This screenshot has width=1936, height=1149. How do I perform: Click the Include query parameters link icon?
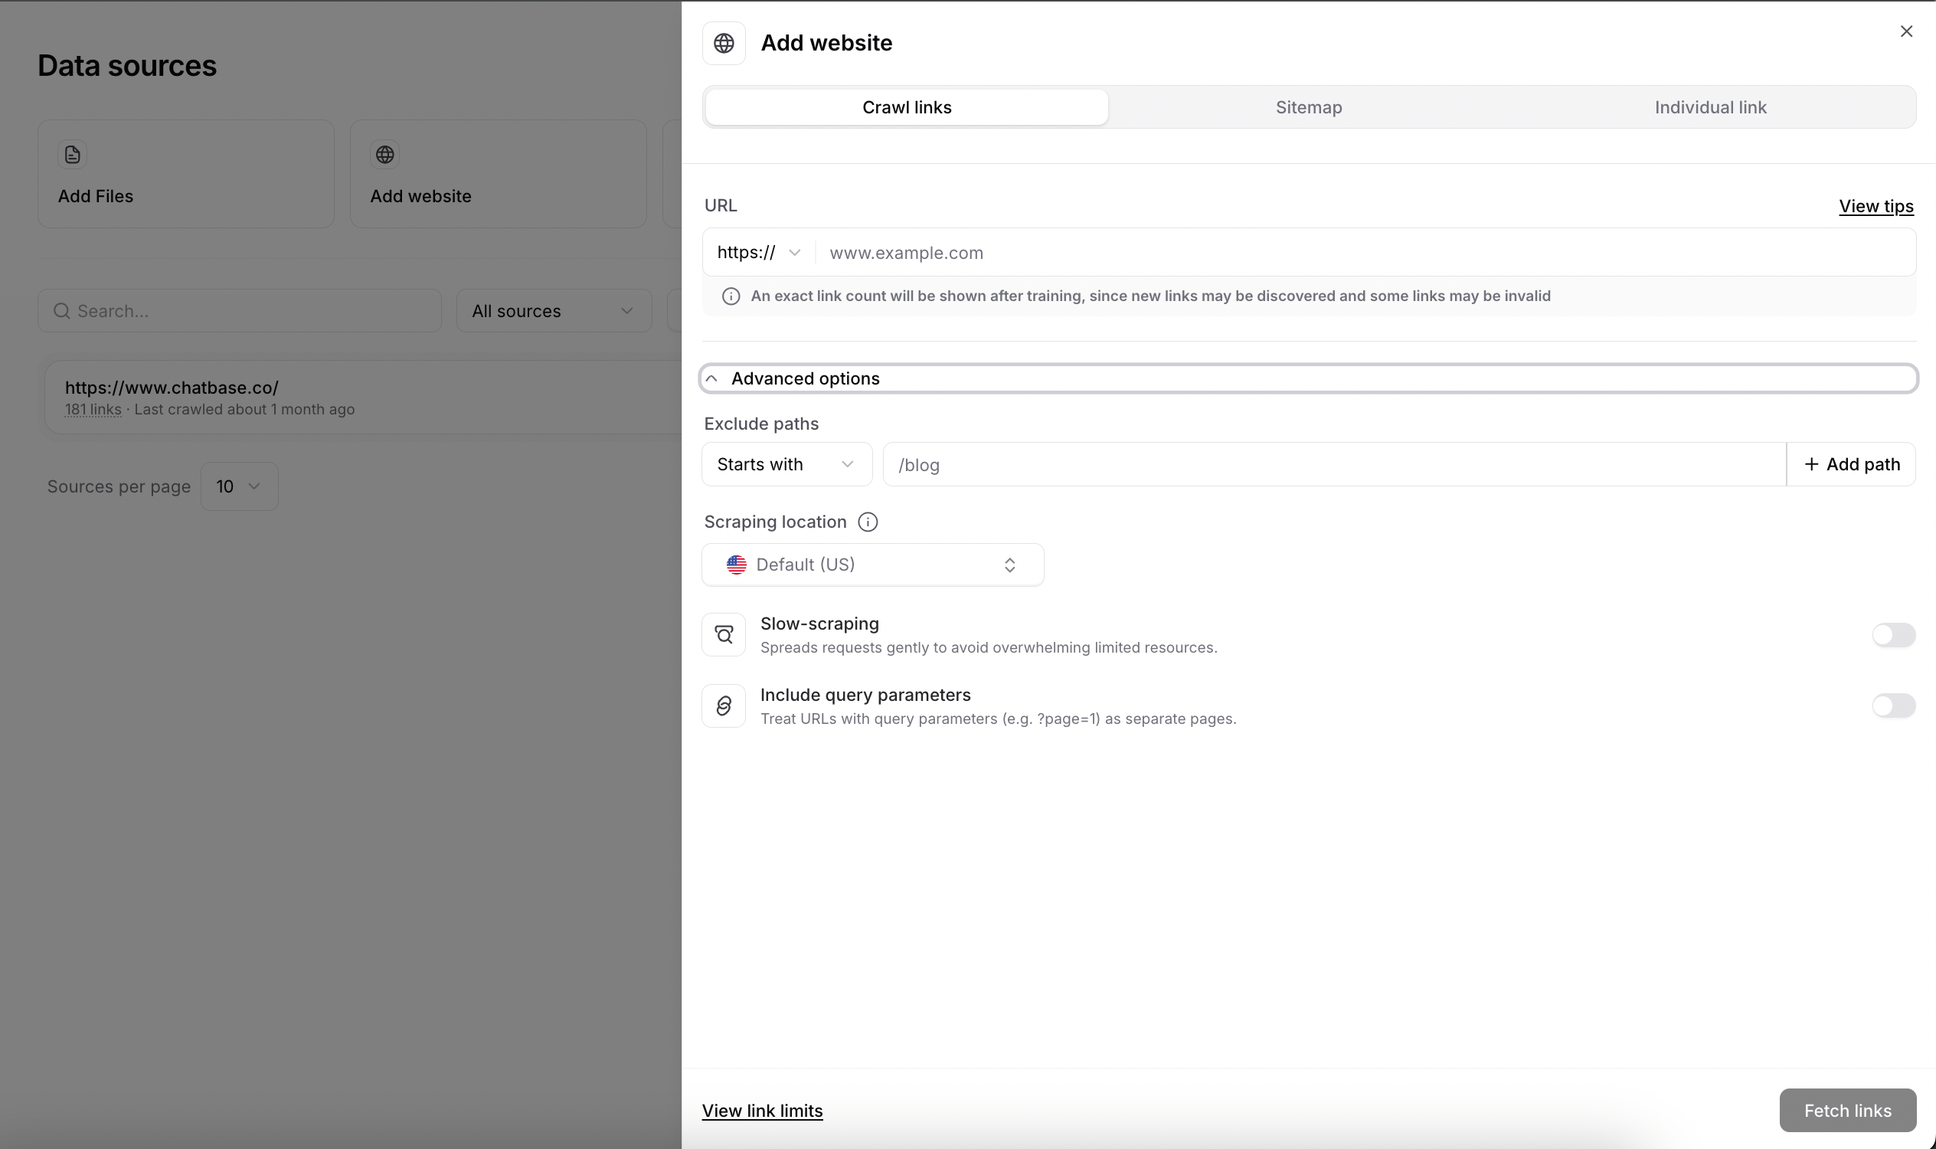(724, 706)
